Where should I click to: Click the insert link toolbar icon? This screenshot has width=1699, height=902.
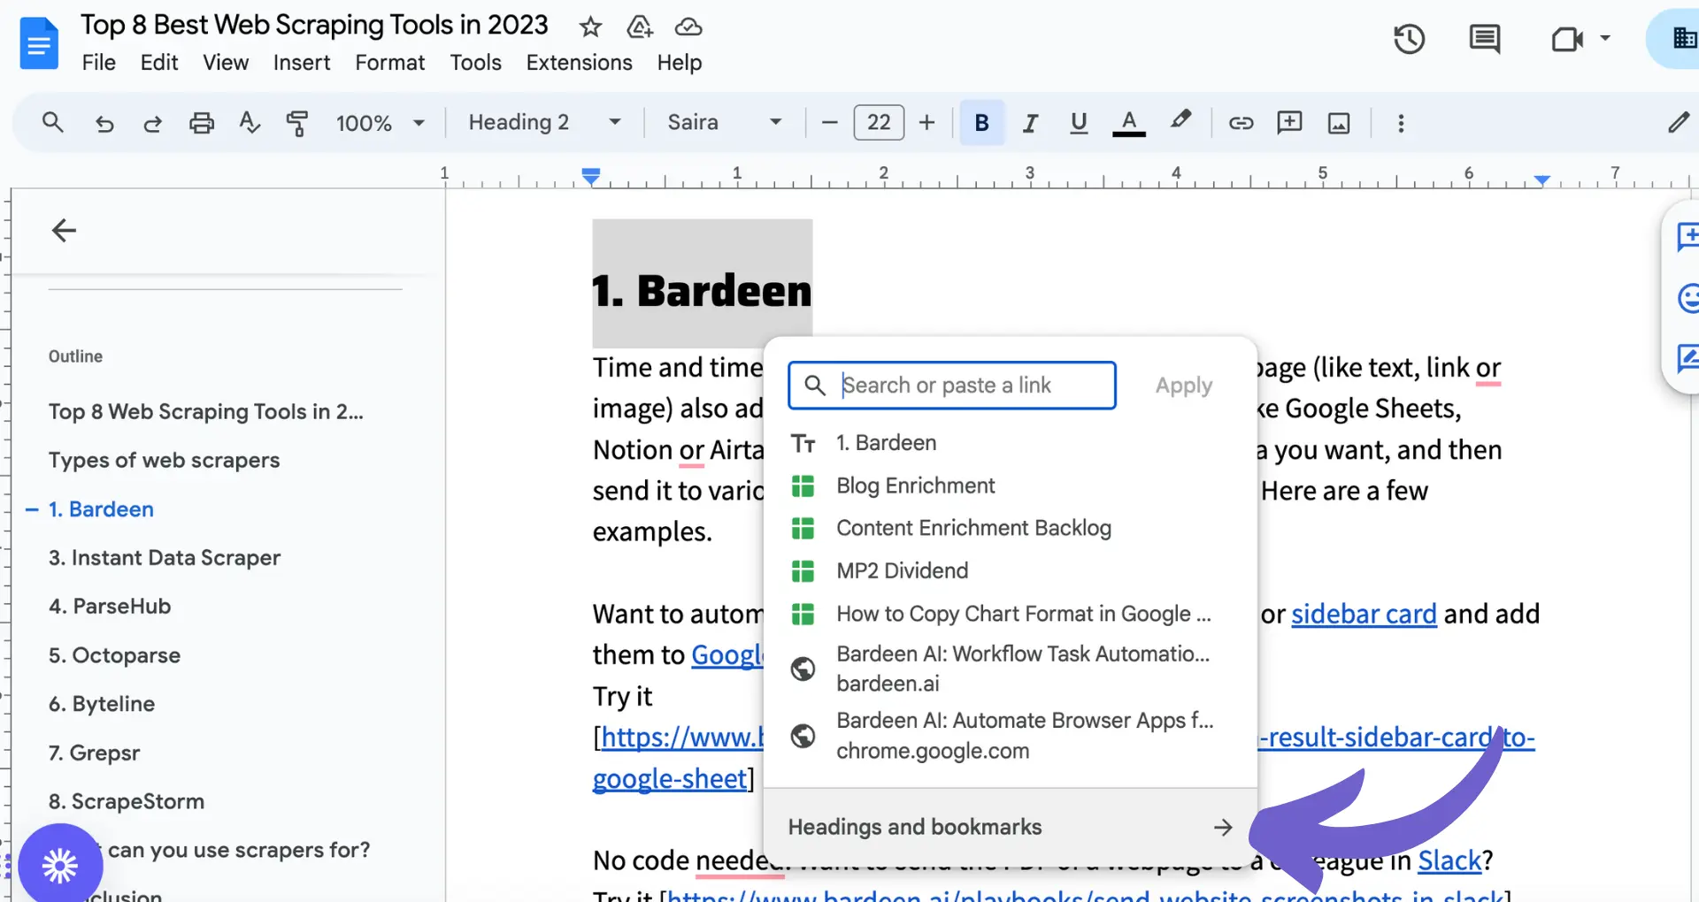pyautogui.click(x=1241, y=123)
